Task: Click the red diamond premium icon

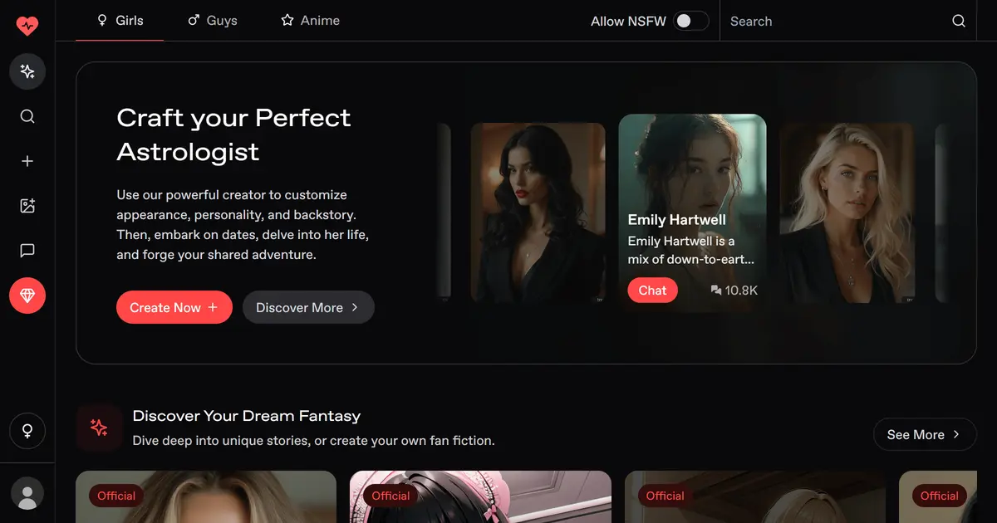Action: pyautogui.click(x=27, y=296)
